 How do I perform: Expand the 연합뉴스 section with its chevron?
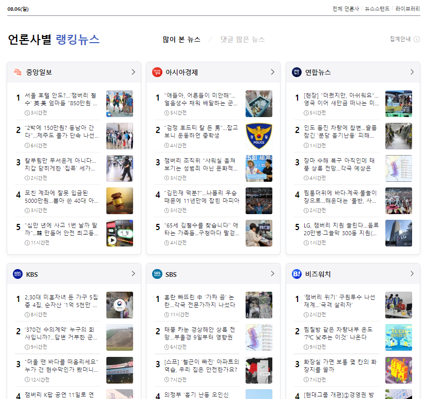412,72
